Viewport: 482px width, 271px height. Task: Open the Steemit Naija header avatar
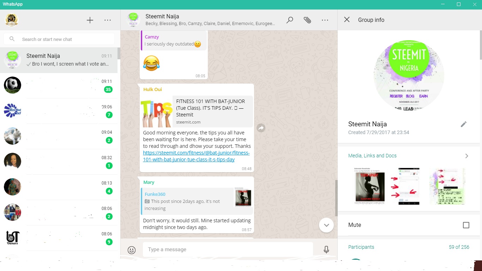133,20
